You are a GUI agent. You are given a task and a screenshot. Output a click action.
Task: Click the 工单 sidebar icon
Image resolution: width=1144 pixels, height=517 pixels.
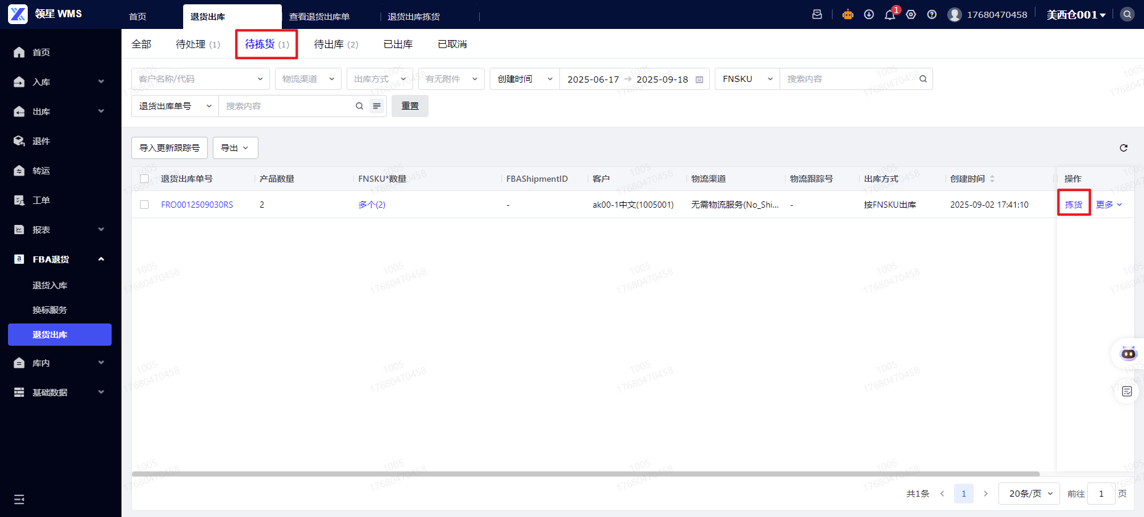(x=19, y=200)
